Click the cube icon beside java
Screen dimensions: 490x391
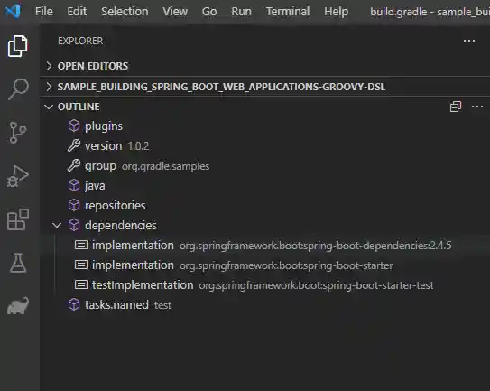[x=74, y=185]
